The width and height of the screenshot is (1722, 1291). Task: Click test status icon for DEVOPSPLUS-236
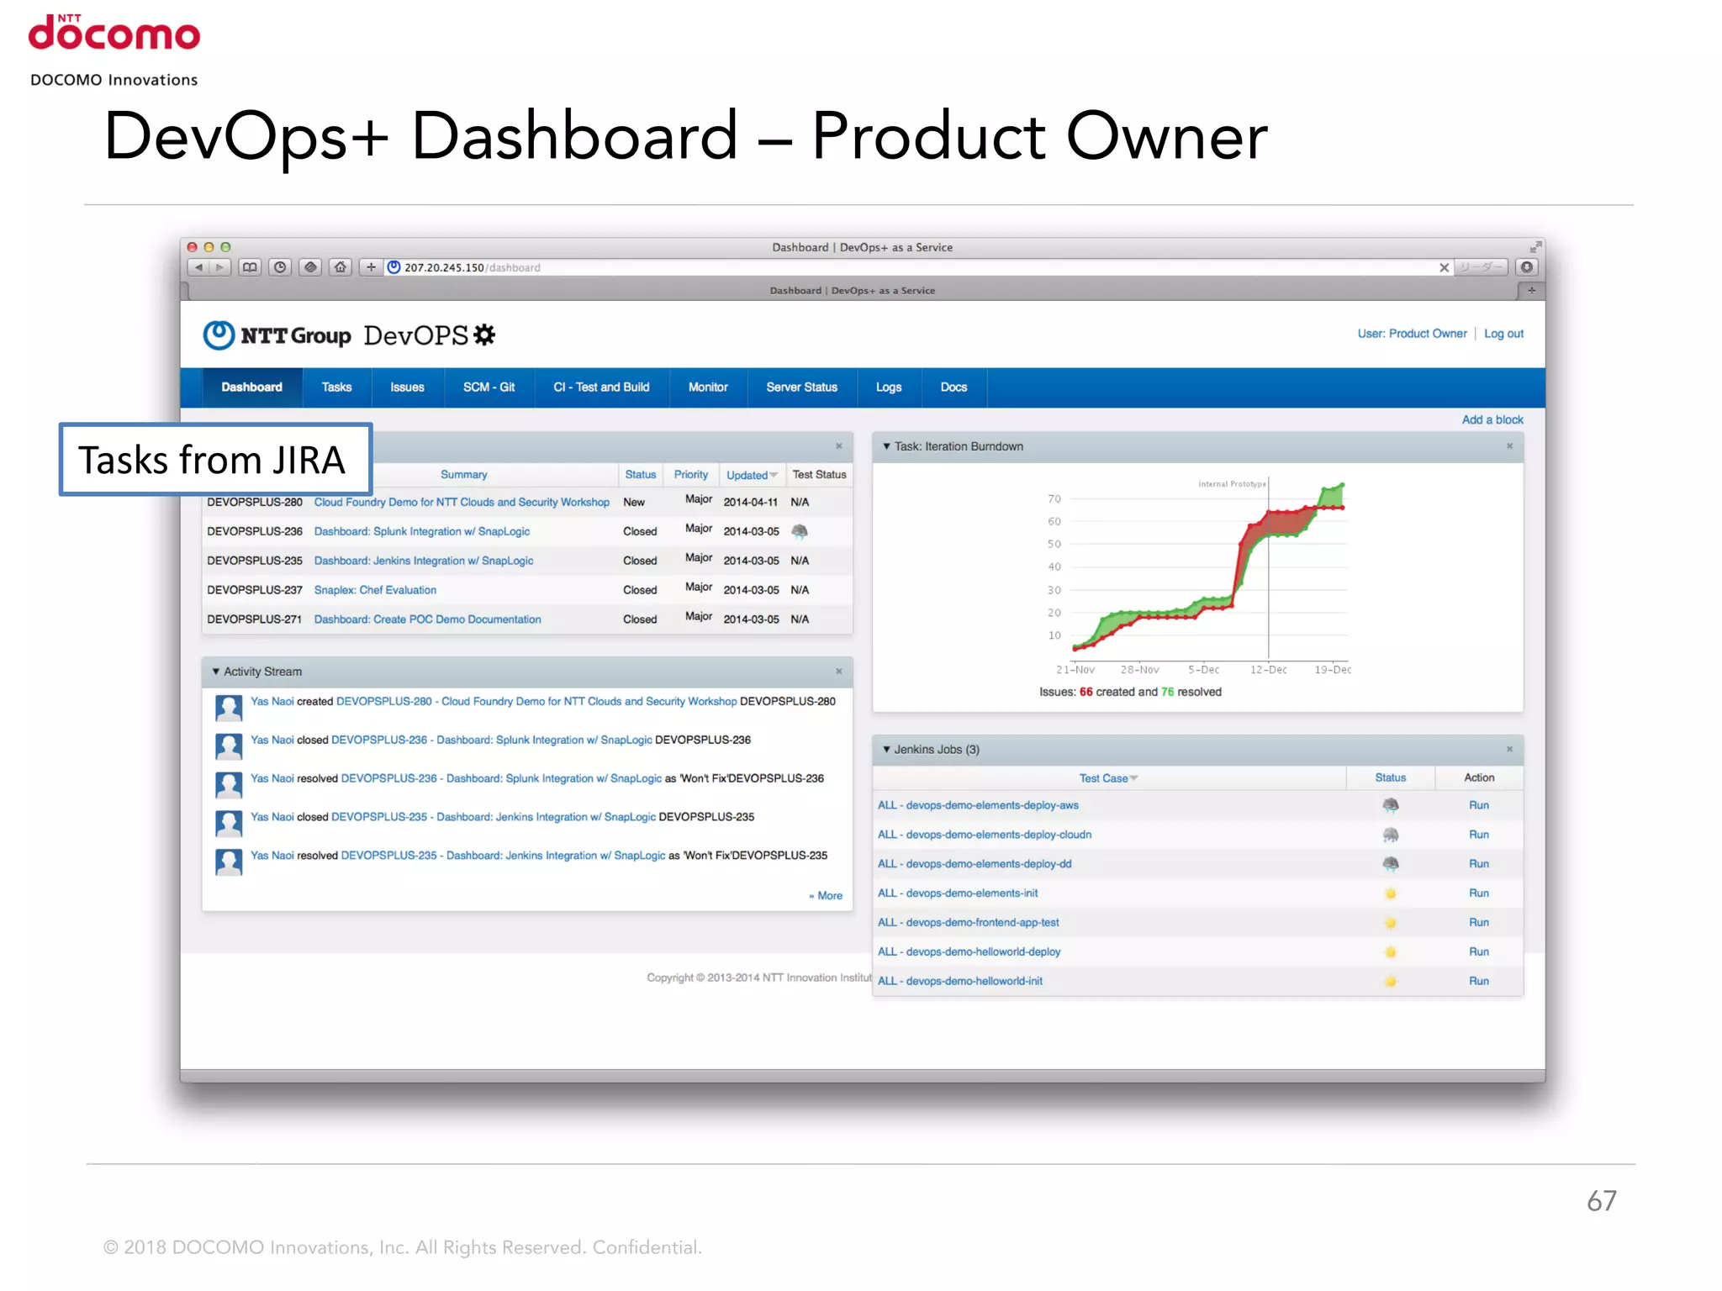[x=800, y=531]
